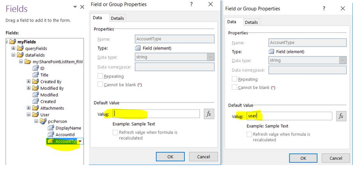Viewport: 353px width, 169px height.
Task: Expand the Created By tree node
Action: (x=29, y=82)
